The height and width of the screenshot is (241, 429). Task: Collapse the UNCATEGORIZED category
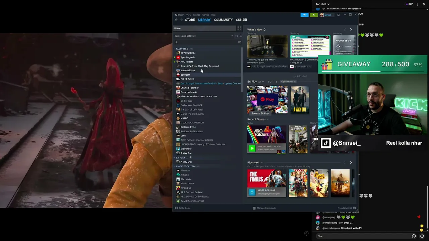tap(175, 166)
